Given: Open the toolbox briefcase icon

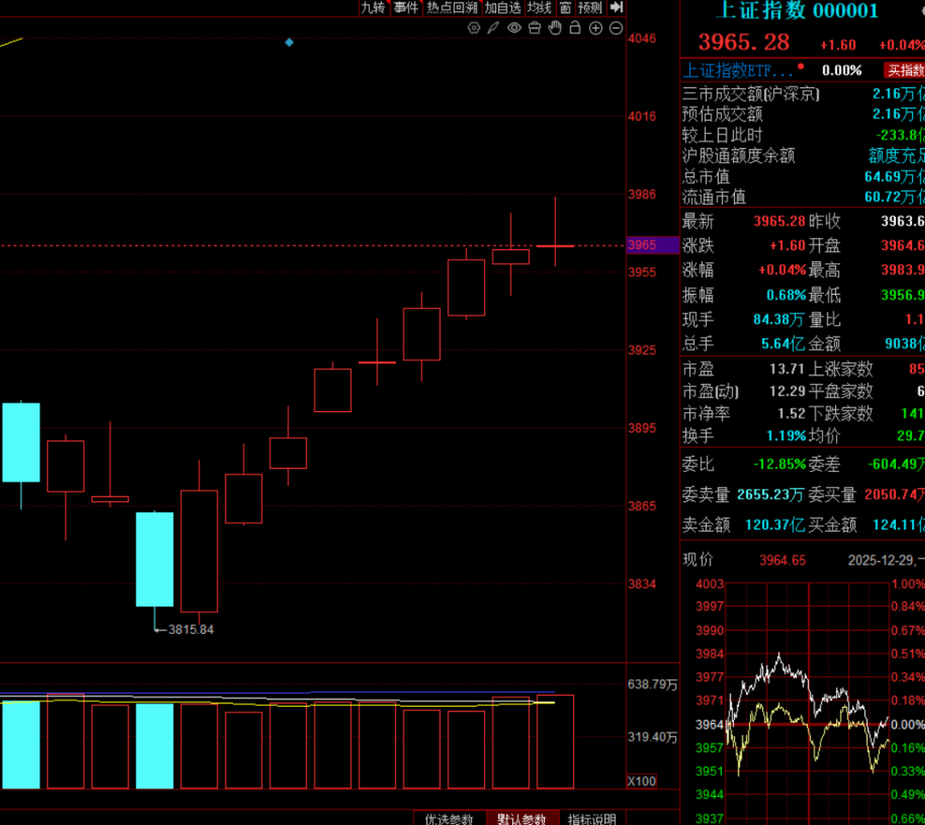Looking at the screenshot, I should 534,28.
